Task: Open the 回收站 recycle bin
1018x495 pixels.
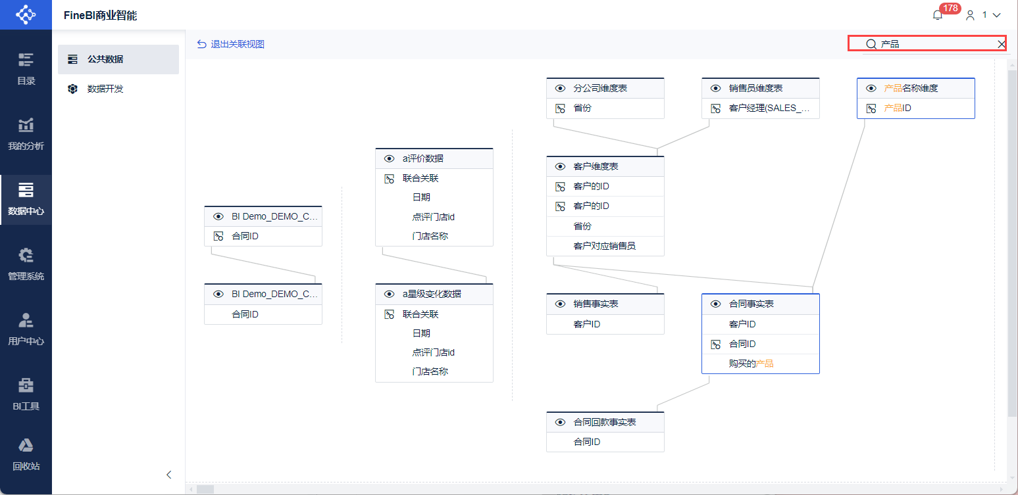Action: 26,454
